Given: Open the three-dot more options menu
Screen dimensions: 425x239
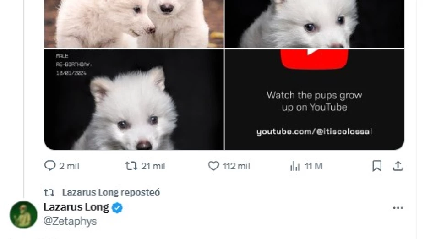Looking at the screenshot, I should point(398,208).
